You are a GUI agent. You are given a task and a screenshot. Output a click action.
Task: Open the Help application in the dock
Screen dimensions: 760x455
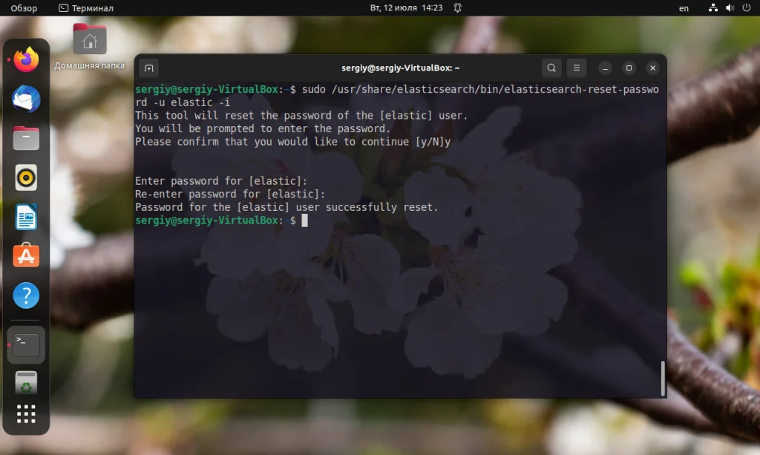[26, 295]
